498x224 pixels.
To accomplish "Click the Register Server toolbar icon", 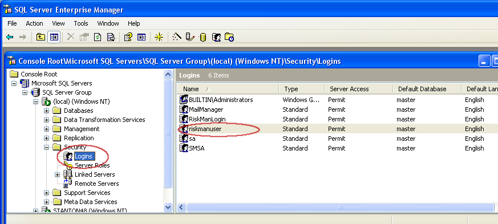I will [190, 37].
